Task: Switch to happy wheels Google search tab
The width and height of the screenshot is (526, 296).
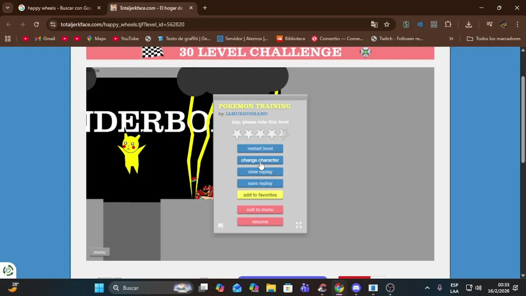Action: (60, 8)
